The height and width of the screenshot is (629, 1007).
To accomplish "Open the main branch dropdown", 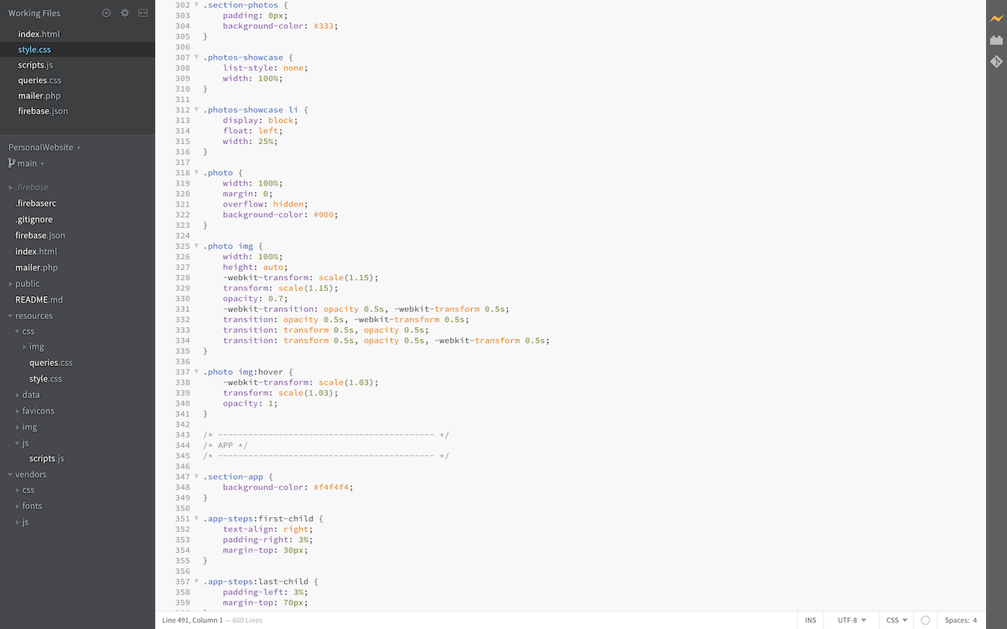I will point(31,163).
